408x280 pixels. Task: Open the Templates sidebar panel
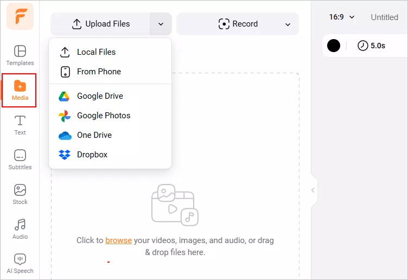pyautogui.click(x=20, y=55)
